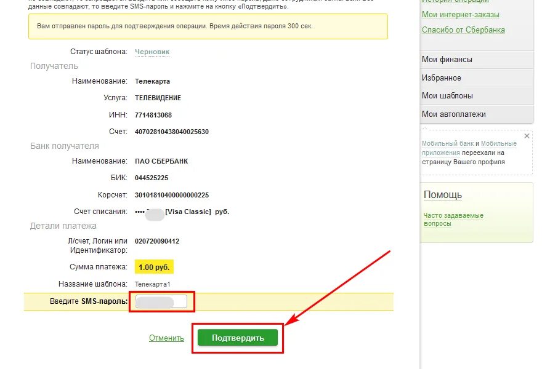Select the ИНН value 7714813068
Screen dimensions: 542x369
tap(153, 115)
